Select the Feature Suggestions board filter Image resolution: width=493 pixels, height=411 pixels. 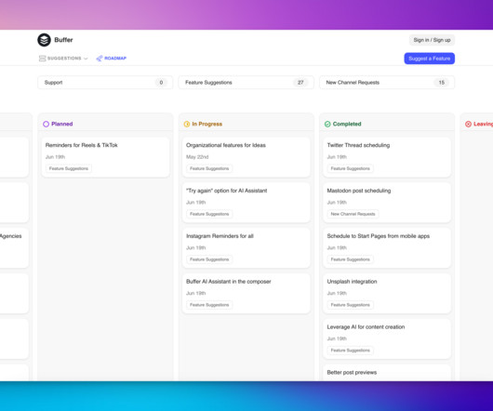click(246, 83)
